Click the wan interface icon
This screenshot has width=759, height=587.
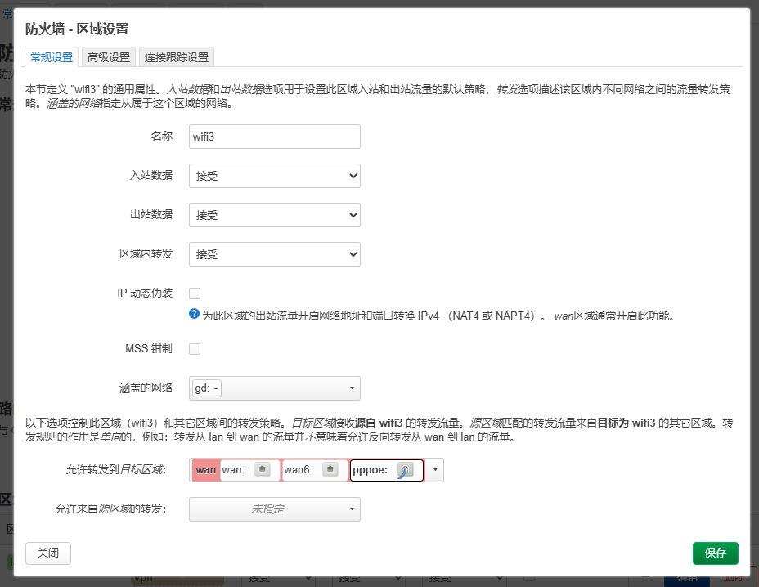[262, 469]
